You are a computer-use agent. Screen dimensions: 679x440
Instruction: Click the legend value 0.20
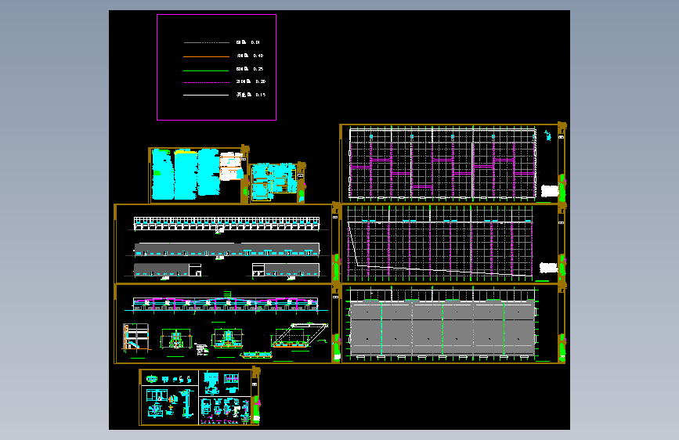[261, 81]
